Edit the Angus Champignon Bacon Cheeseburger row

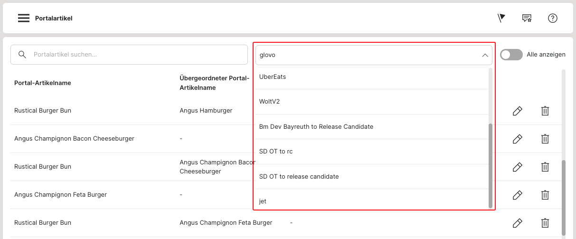tap(518, 139)
